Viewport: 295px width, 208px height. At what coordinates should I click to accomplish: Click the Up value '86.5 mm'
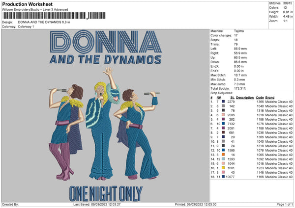point(240,57)
